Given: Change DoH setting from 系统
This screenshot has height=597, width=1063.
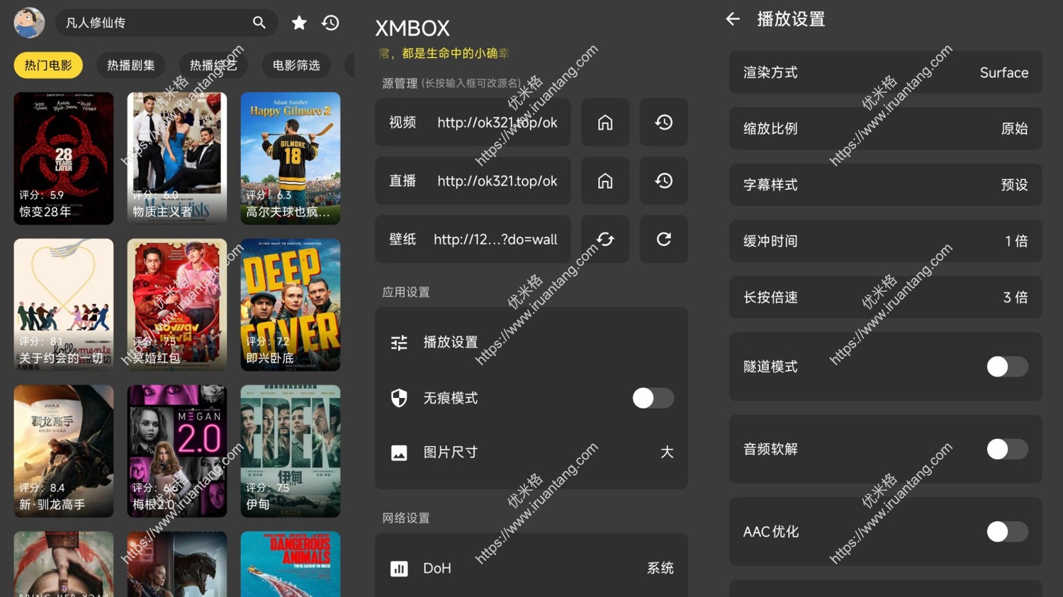Looking at the screenshot, I should click(x=660, y=568).
